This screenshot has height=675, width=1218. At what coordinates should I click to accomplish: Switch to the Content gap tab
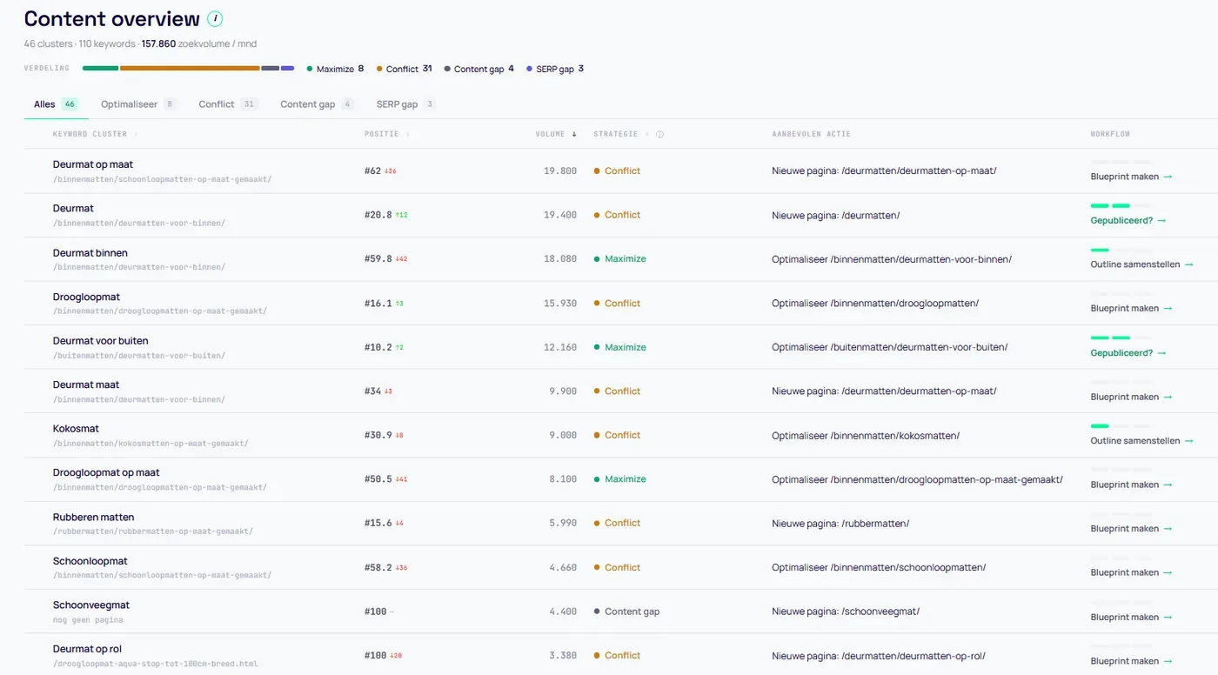tap(317, 104)
